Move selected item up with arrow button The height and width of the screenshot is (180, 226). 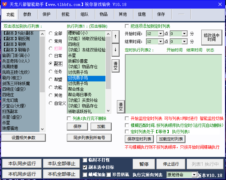pos(115,37)
